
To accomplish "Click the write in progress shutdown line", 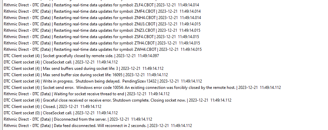I will click(103, 81).
